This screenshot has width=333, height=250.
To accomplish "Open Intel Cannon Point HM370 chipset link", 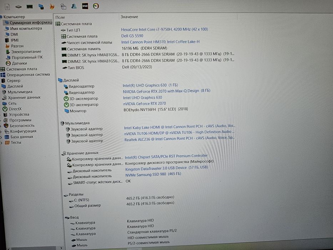I will point(160,42).
